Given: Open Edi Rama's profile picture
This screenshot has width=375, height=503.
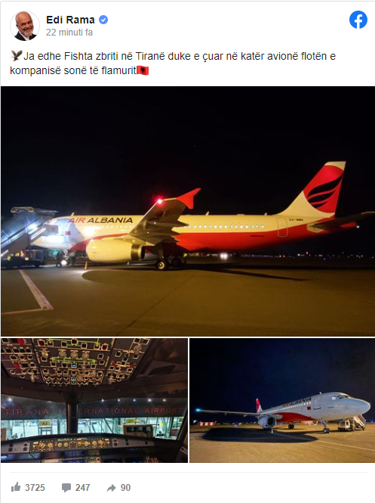Looking at the screenshot, I should [25, 26].
